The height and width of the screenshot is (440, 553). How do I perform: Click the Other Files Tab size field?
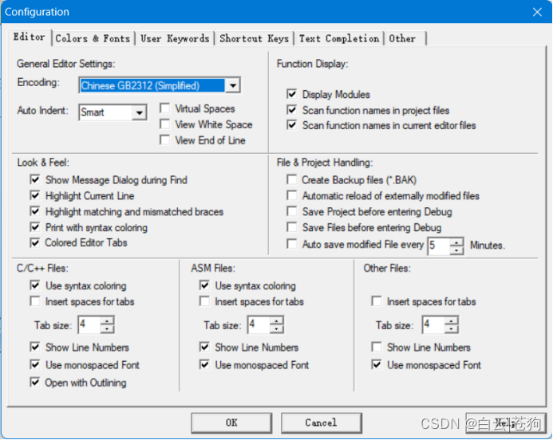(x=433, y=324)
